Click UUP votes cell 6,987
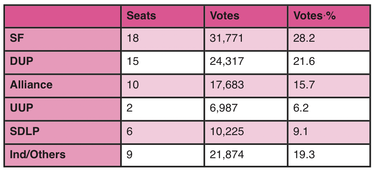375x173 pixels. (x=224, y=108)
